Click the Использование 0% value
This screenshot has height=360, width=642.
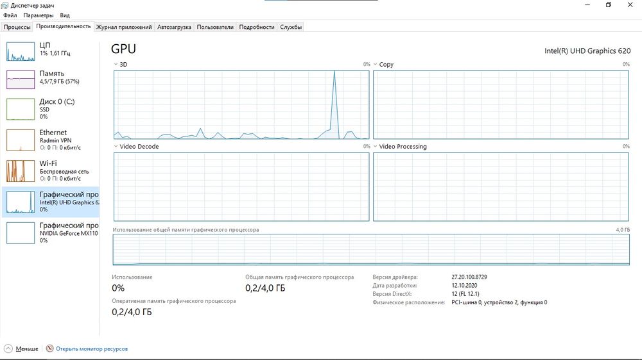tap(118, 288)
